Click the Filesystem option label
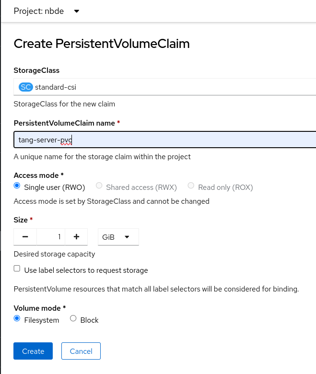The width and height of the screenshot is (316, 374). click(42, 320)
